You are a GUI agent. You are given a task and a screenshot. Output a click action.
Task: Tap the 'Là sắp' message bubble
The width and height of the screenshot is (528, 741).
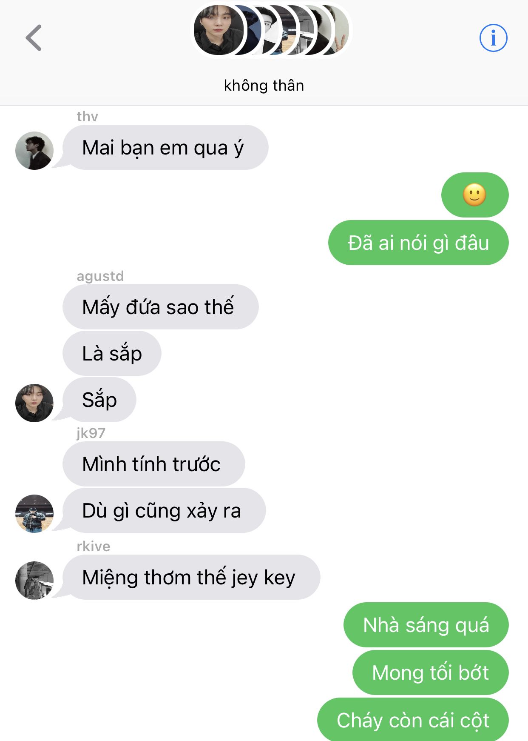coord(112,353)
